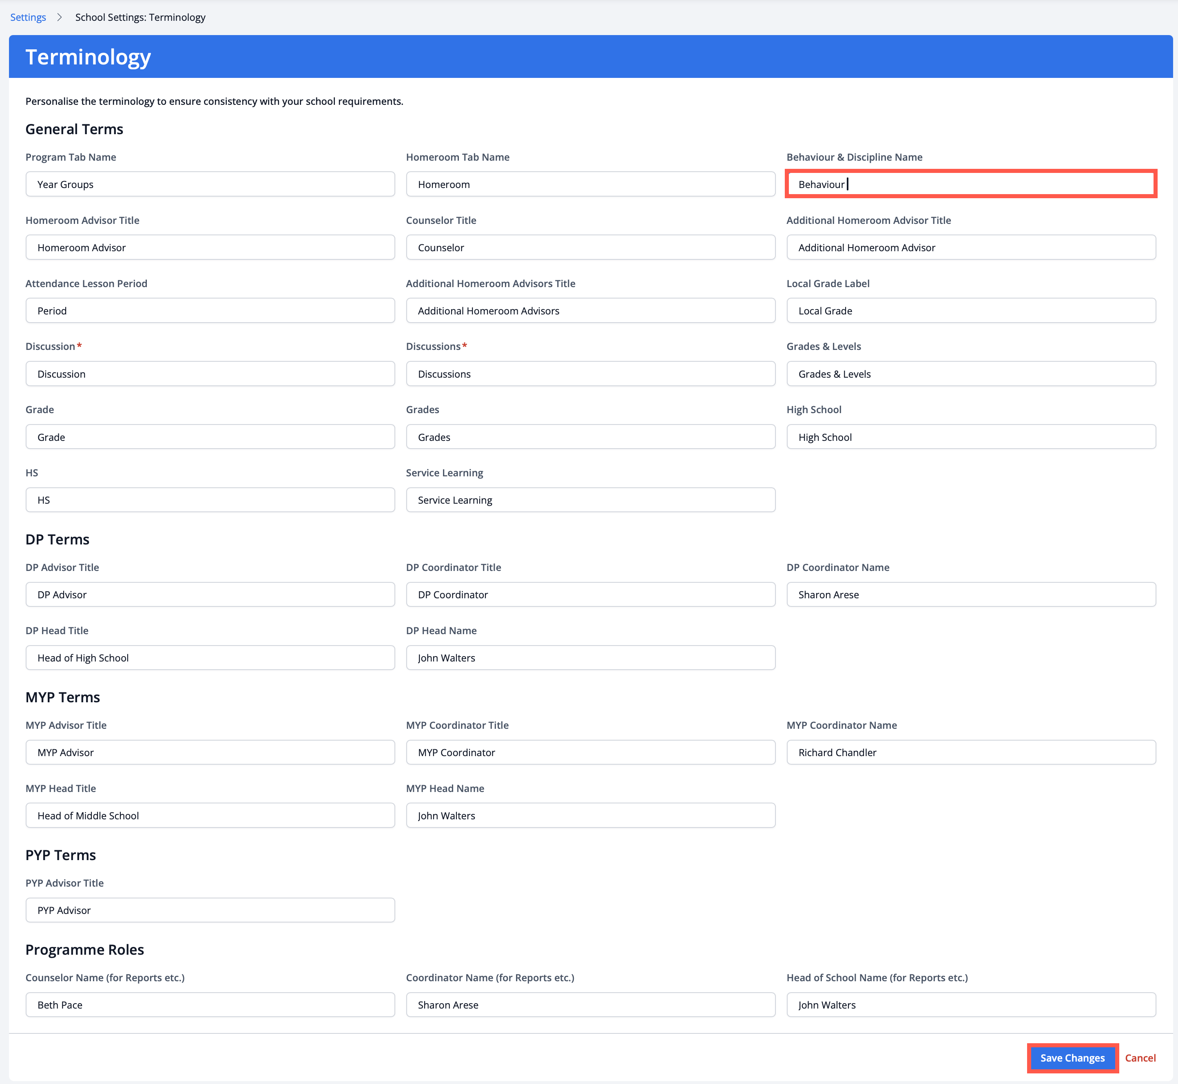Edit the Local Grade Label field
This screenshot has width=1178, height=1084.
tap(971, 310)
